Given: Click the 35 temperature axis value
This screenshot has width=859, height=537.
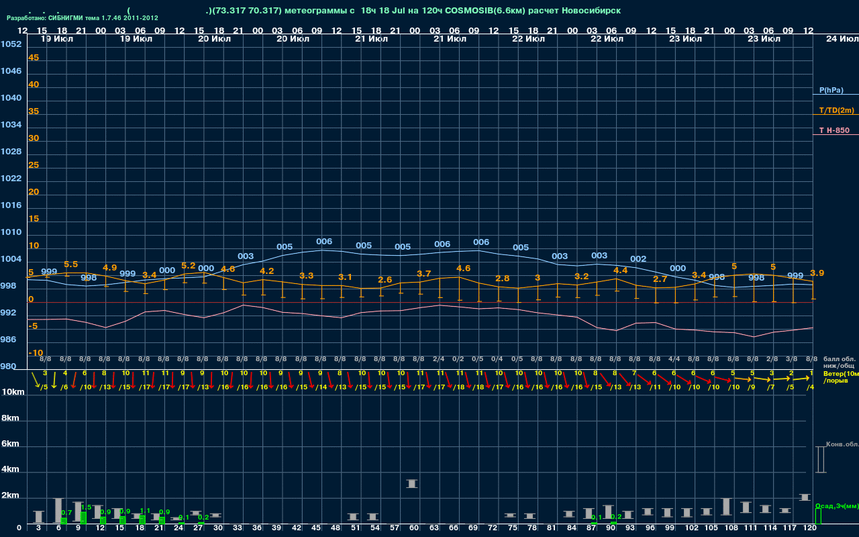Looking at the screenshot, I should (34, 111).
